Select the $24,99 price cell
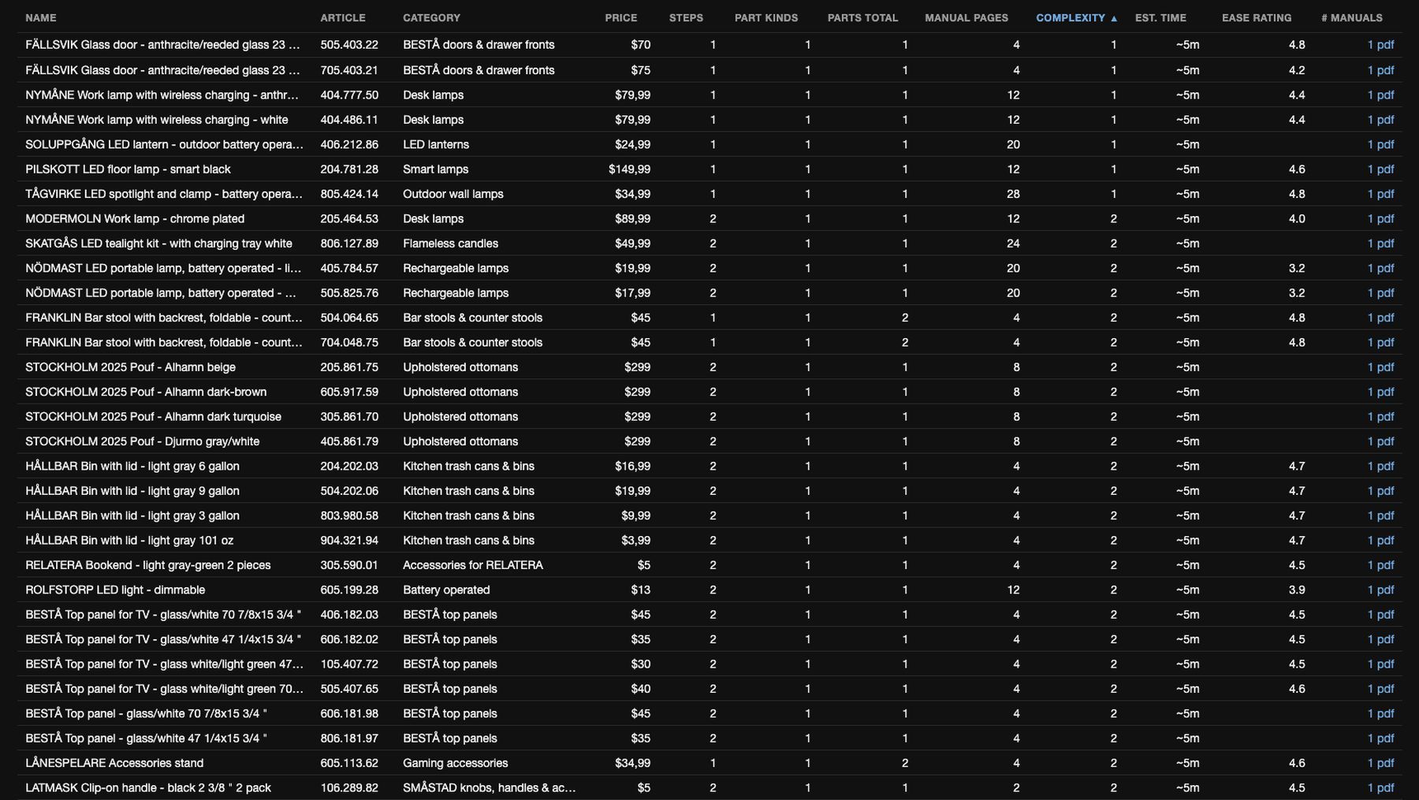 (632, 144)
